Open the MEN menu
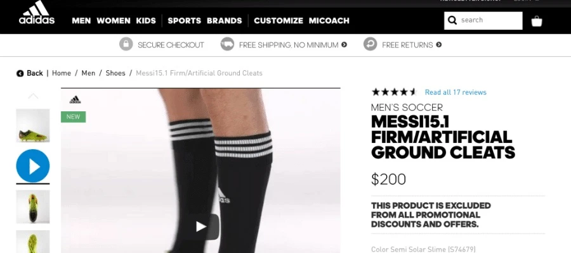 tap(81, 21)
